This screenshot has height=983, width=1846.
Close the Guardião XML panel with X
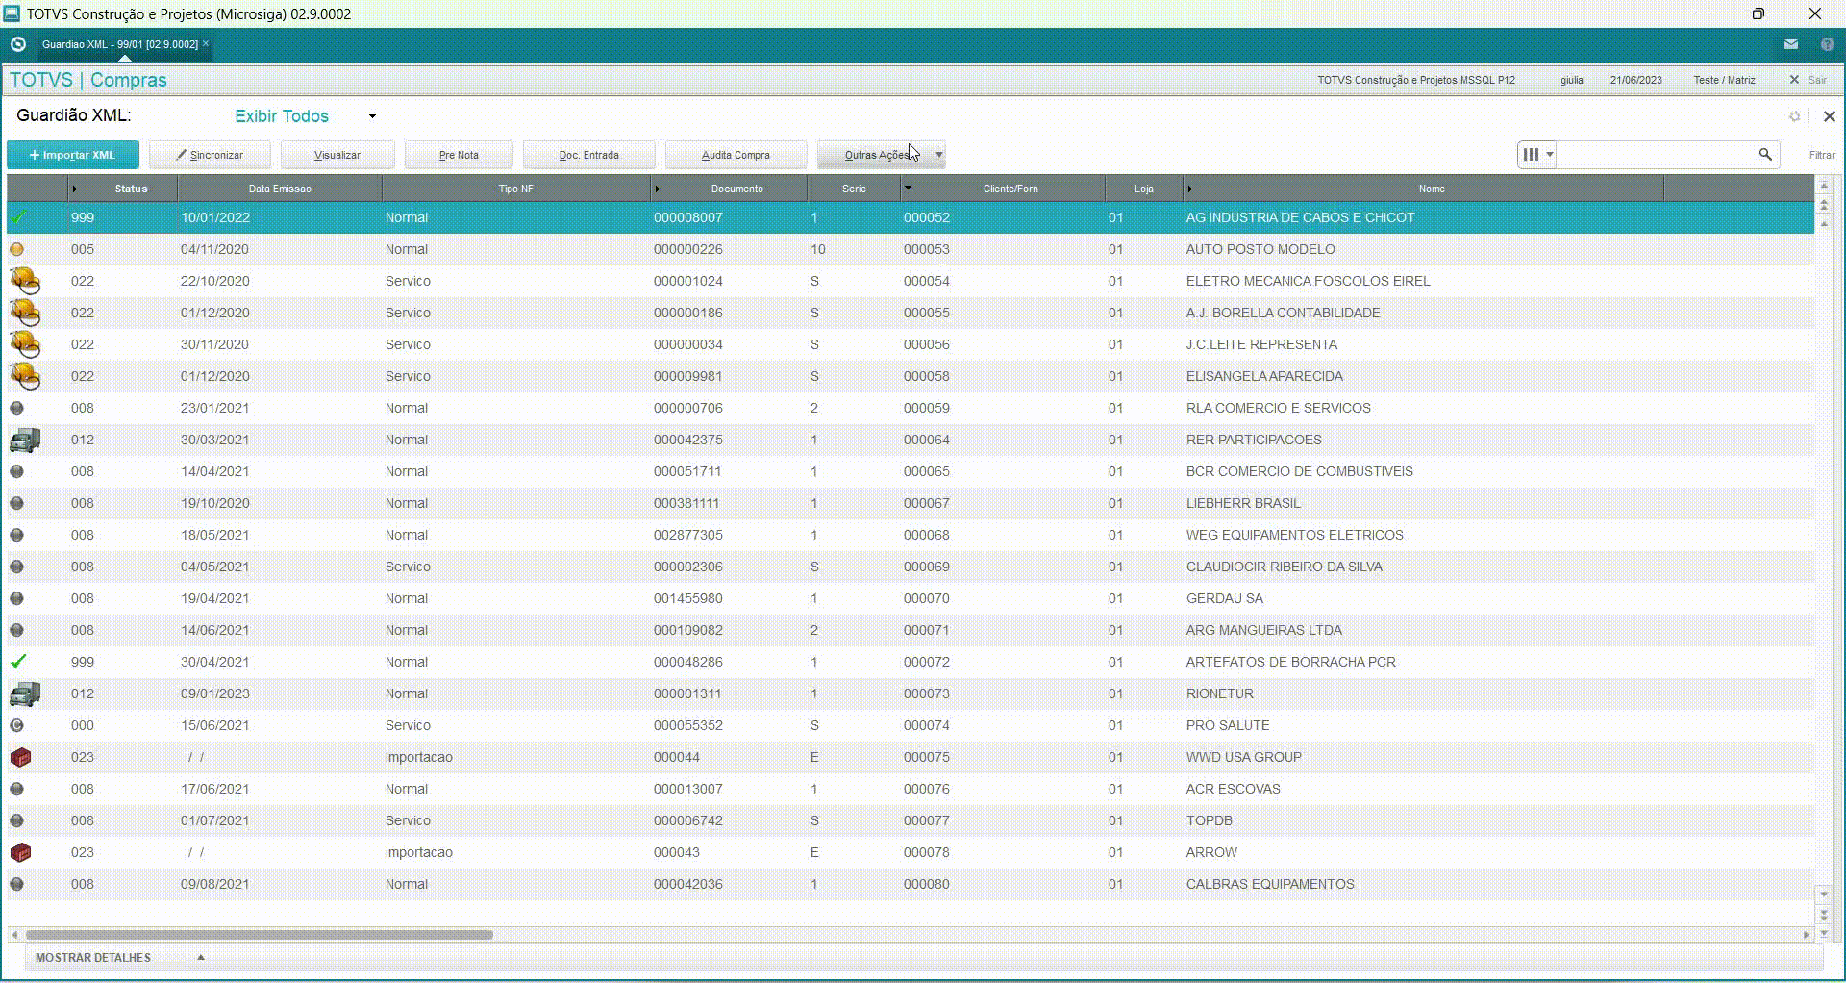1830,116
